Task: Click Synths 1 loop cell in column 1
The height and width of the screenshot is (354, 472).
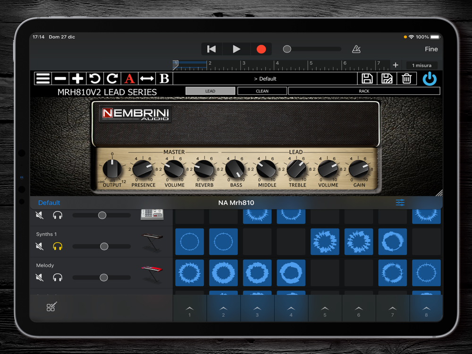Action: [190, 242]
